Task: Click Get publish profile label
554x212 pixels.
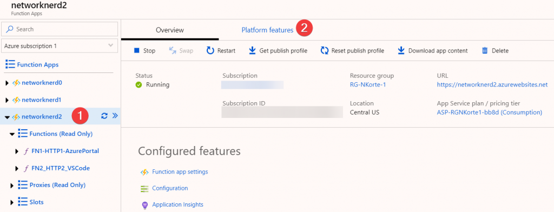Action: coord(283,51)
